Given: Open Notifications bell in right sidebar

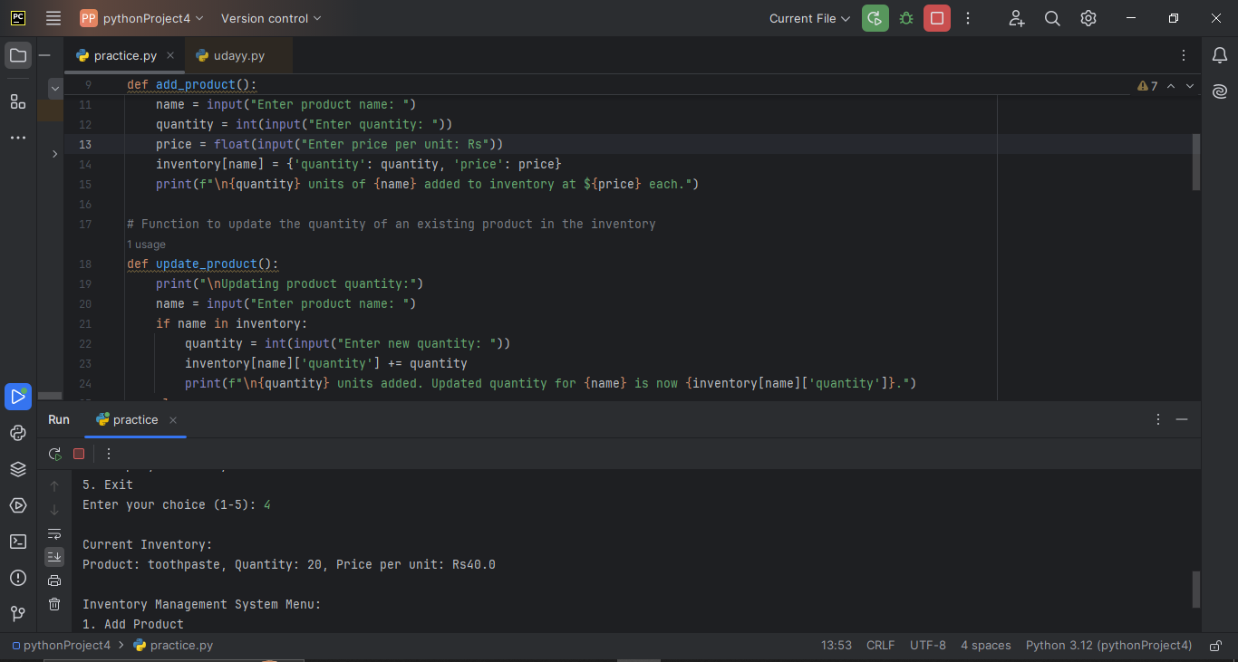Looking at the screenshot, I should click(x=1220, y=55).
